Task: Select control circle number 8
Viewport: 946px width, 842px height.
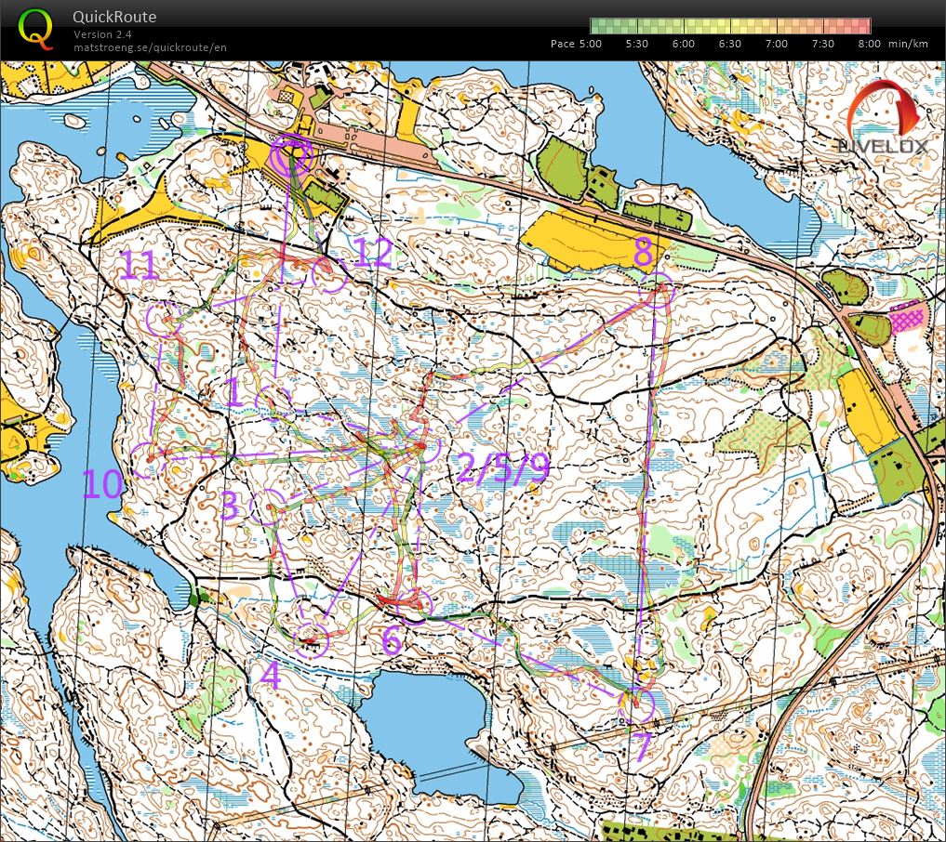Action: (x=657, y=291)
